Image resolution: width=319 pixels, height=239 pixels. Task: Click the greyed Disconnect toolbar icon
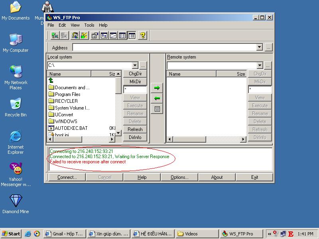64,35
